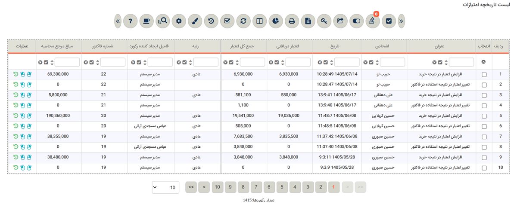Collapse toolbar with right double chevron
The image size is (517, 210).
click(401, 21)
